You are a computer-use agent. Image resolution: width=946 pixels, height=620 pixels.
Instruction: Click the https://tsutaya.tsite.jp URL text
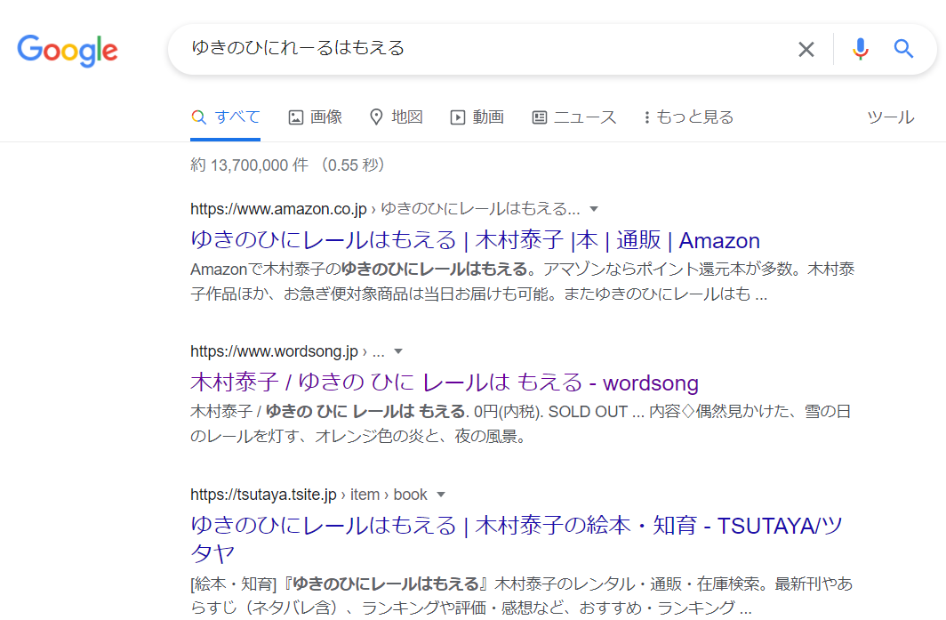(263, 495)
